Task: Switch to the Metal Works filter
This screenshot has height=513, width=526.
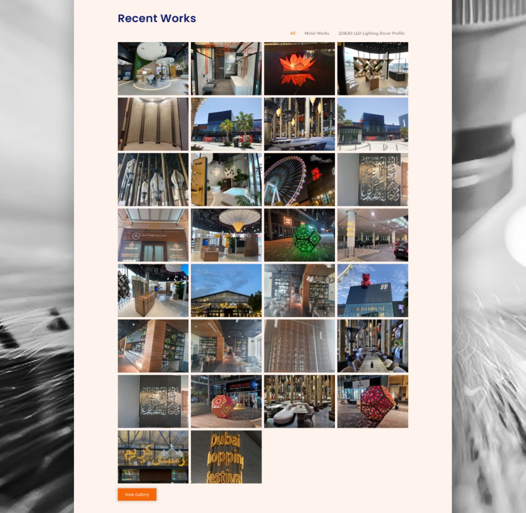Action: point(316,33)
